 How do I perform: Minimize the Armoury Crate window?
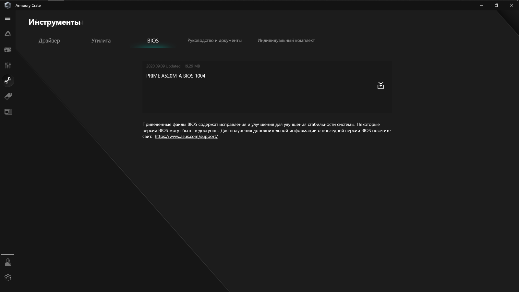click(x=482, y=5)
